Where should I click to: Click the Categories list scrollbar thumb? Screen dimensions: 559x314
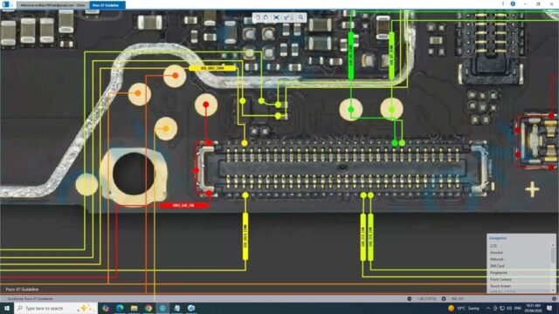click(x=553, y=255)
